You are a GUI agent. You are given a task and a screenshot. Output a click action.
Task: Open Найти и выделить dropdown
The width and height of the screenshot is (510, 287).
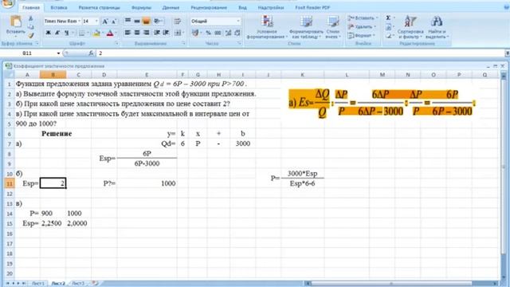[x=437, y=27]
